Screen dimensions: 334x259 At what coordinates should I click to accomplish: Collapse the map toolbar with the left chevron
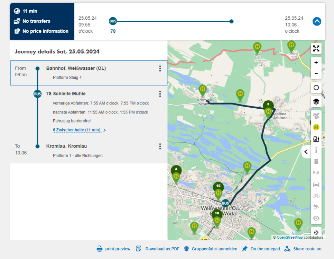[306, 152]
